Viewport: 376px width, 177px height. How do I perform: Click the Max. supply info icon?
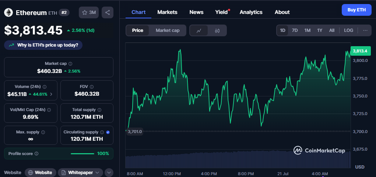43,132
